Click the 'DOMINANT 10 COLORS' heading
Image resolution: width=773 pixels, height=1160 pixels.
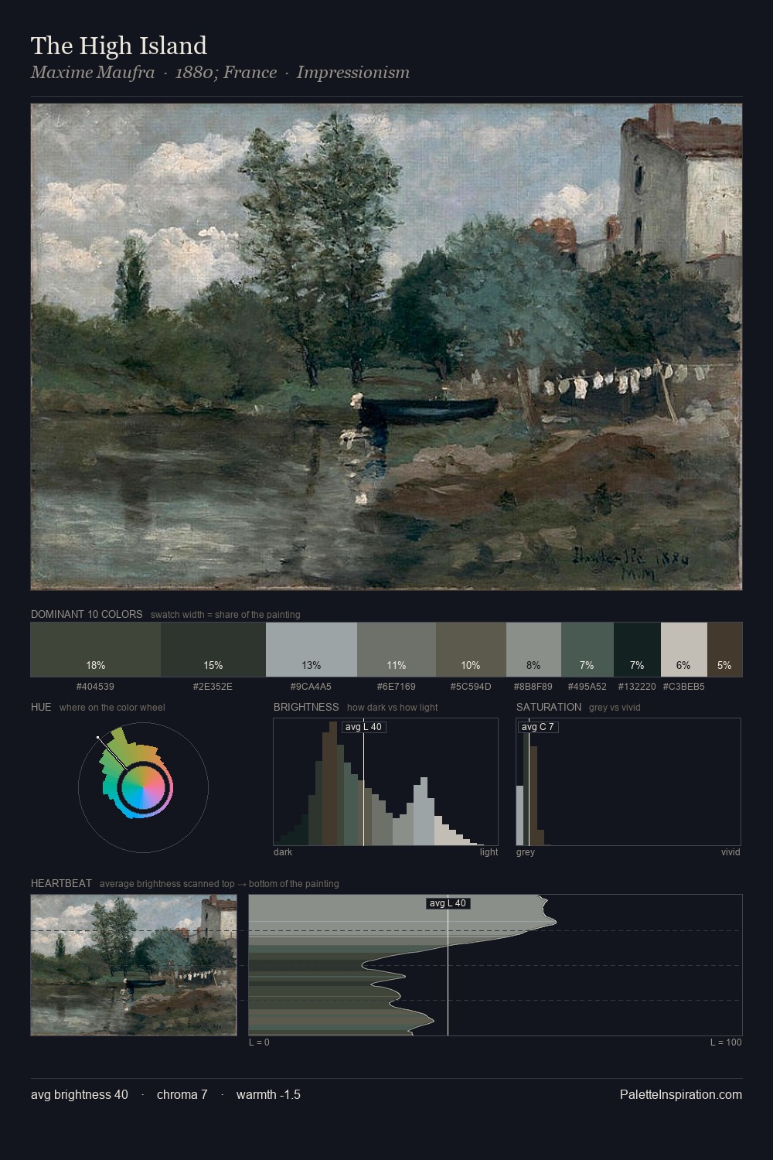pos(87,615)
